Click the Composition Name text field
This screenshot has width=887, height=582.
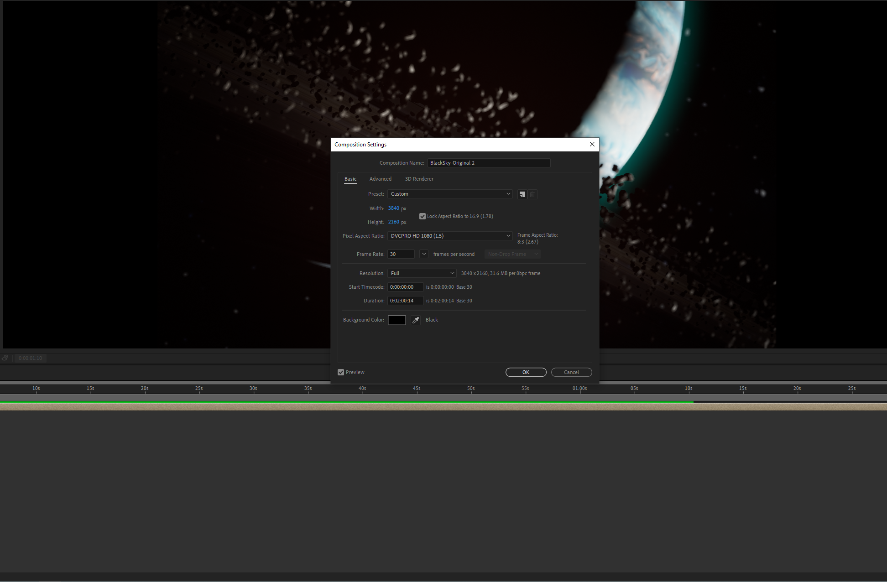point(489,163)
